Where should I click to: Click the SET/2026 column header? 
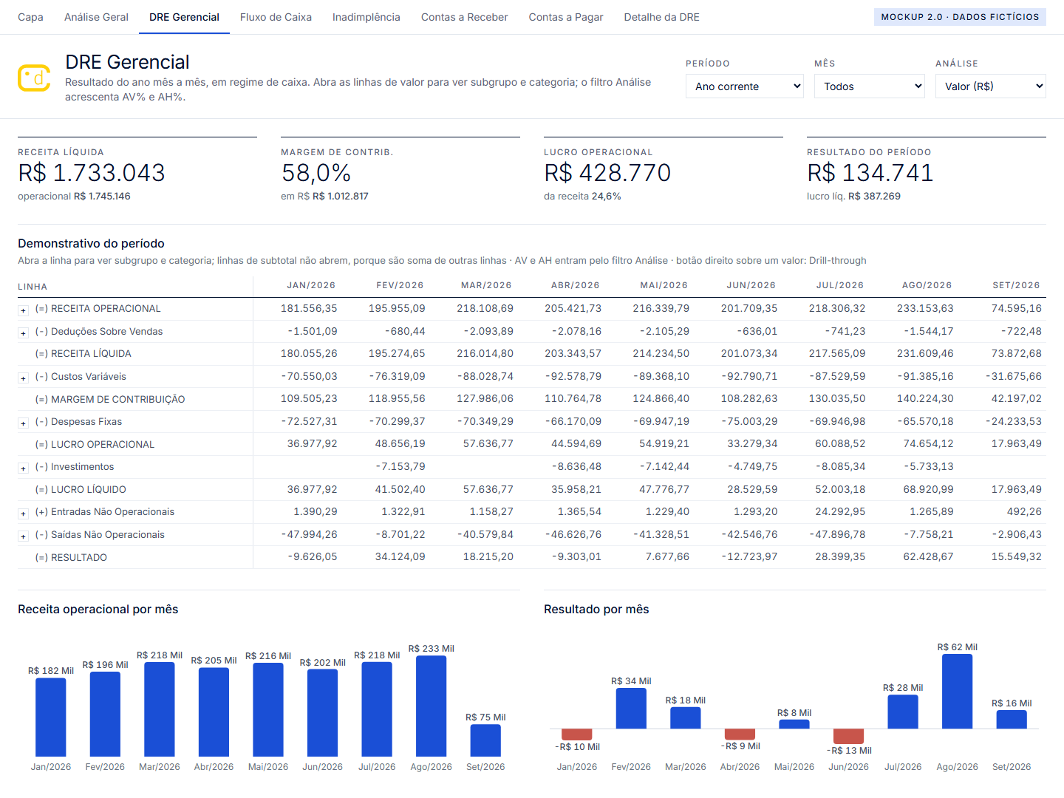point(1016,285)
